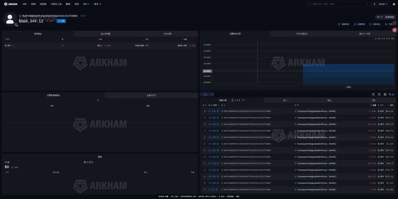Select the portfolio tab
Viewport: 398px width, 199px height.
(38, 34)
